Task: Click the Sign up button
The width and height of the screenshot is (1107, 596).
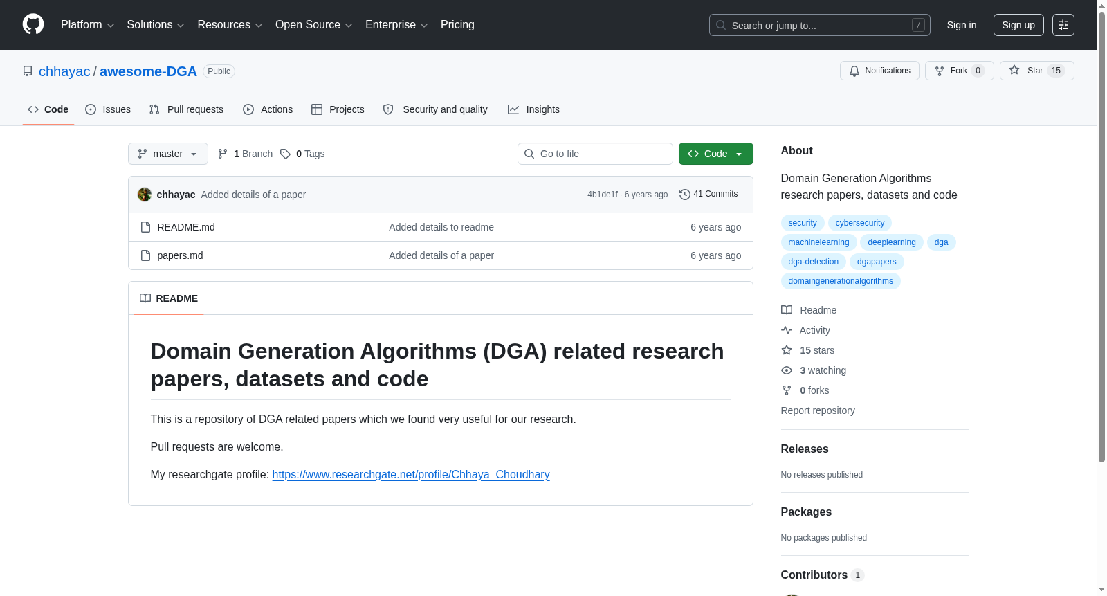Action: (x=1018, y=25)
